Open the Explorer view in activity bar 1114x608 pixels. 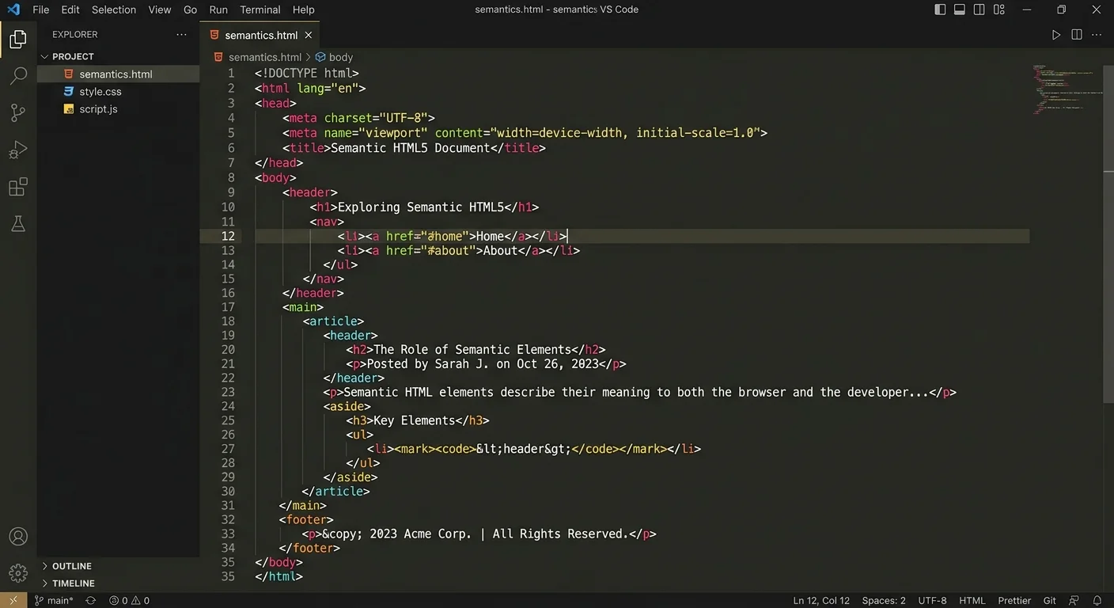pyautogui.click(x=17, y=39)
